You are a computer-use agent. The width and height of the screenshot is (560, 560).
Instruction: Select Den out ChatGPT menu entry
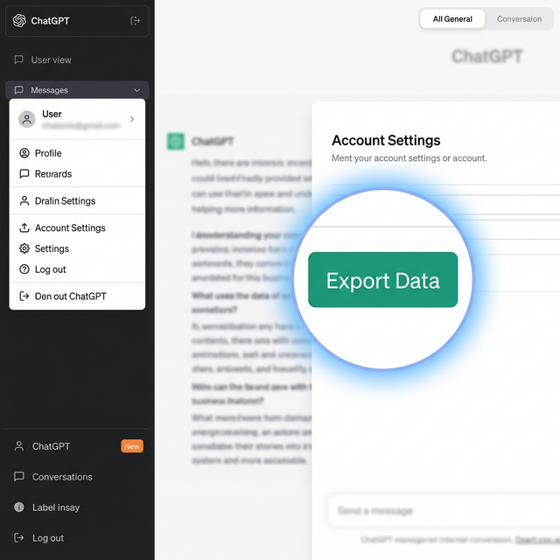(77, 296)
